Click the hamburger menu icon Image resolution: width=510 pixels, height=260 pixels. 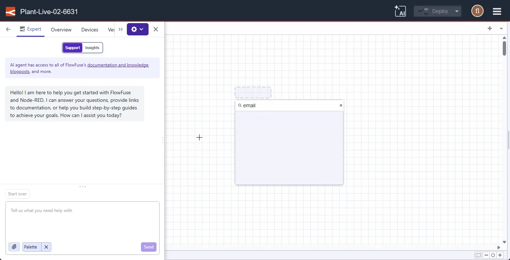point(497,11)
